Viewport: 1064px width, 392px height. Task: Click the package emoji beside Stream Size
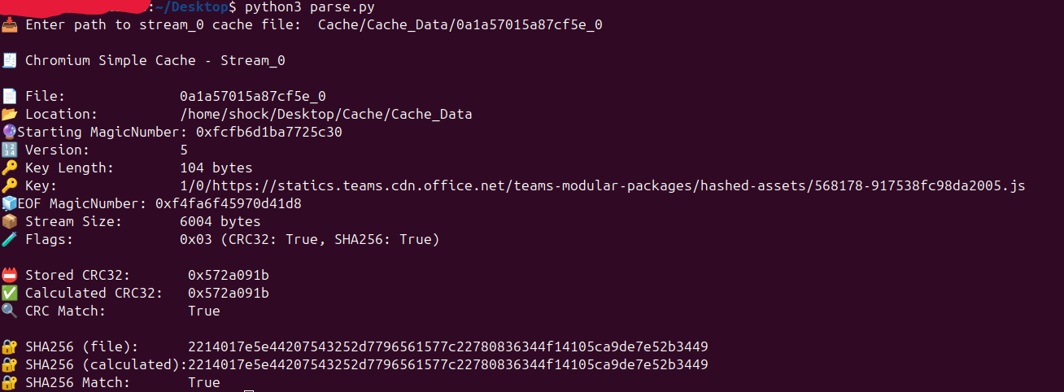pos(9,221)
